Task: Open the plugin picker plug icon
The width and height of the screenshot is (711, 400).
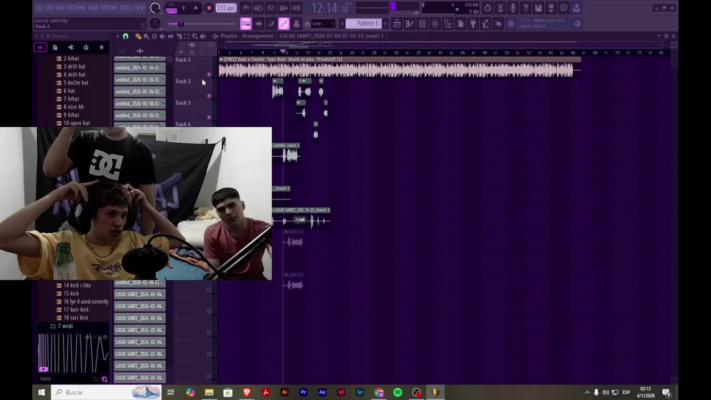Action: [x=473, y=23]
